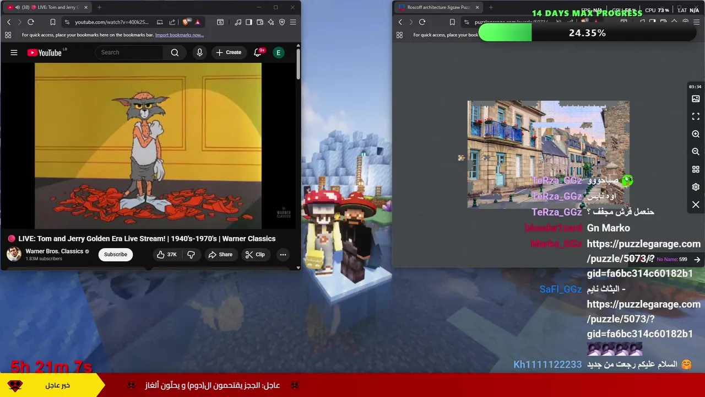Focus the YouTube search field
Image resolution: width=705 pixels, height=397 pixels.
tap(129, 52)
